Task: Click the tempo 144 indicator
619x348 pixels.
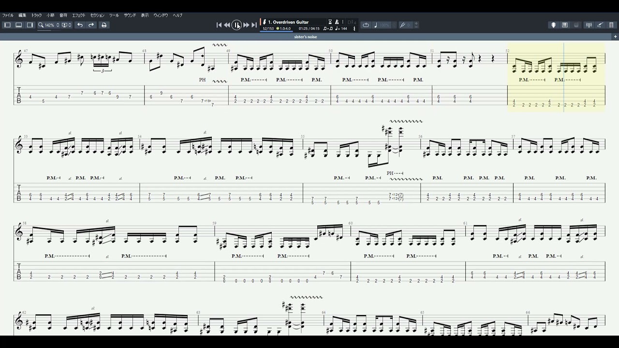Action: [x=341, y=29]
